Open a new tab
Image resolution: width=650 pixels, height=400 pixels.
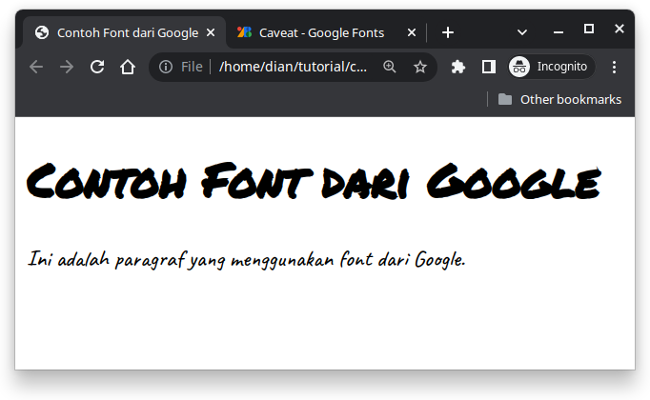point(448,32)
